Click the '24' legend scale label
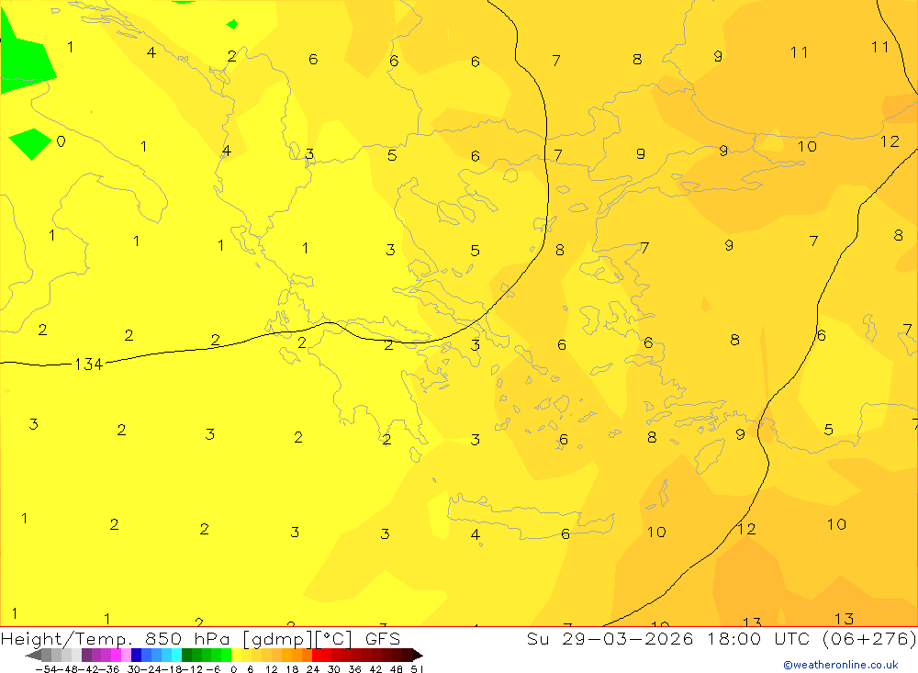 [x=313, y=669]
